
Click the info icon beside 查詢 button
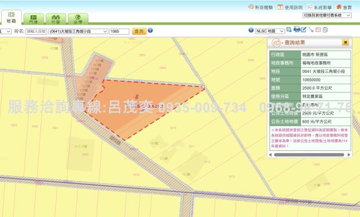point(150,30)
